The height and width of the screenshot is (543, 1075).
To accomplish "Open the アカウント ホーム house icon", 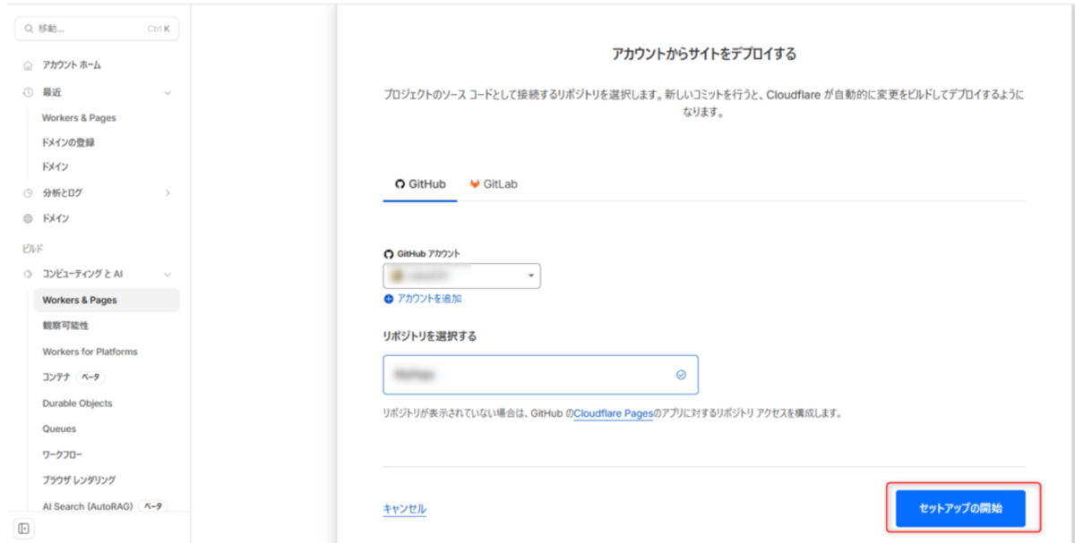I will coord(28,65).
